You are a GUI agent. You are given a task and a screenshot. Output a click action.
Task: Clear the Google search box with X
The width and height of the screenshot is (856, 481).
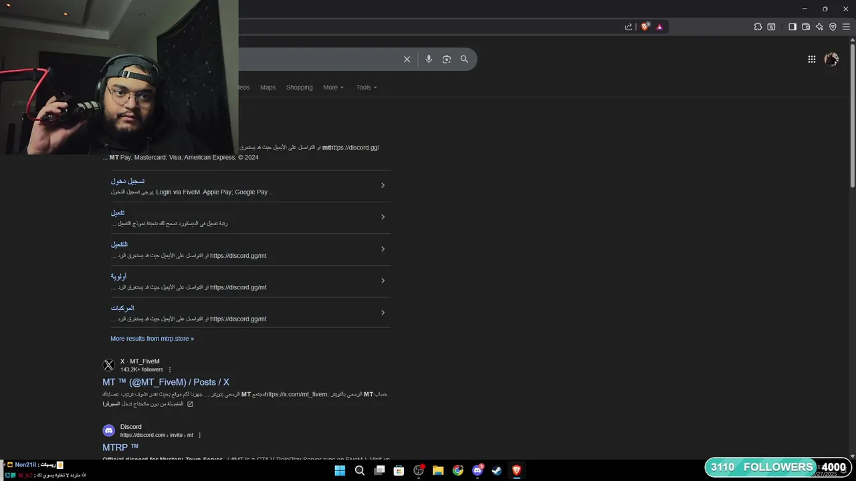pos(407,59)
